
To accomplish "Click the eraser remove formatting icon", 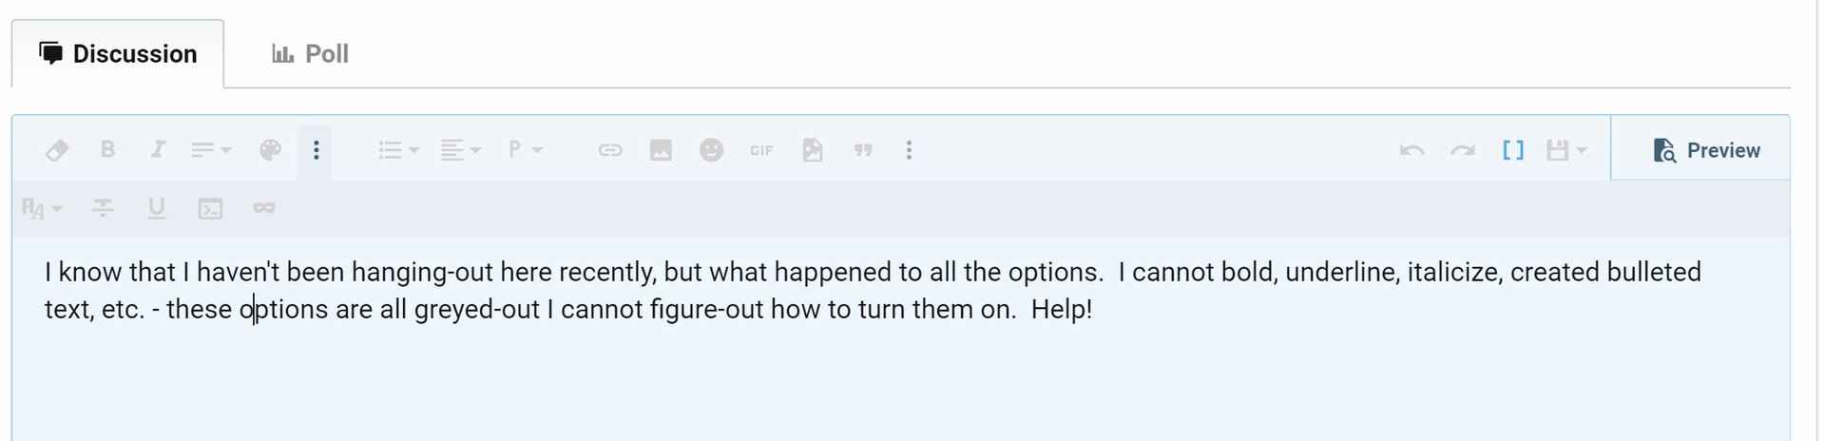I will tap(57, 150).
